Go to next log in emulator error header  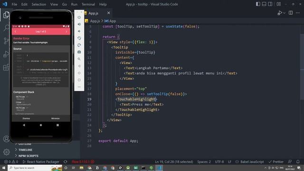click(66, 31)
